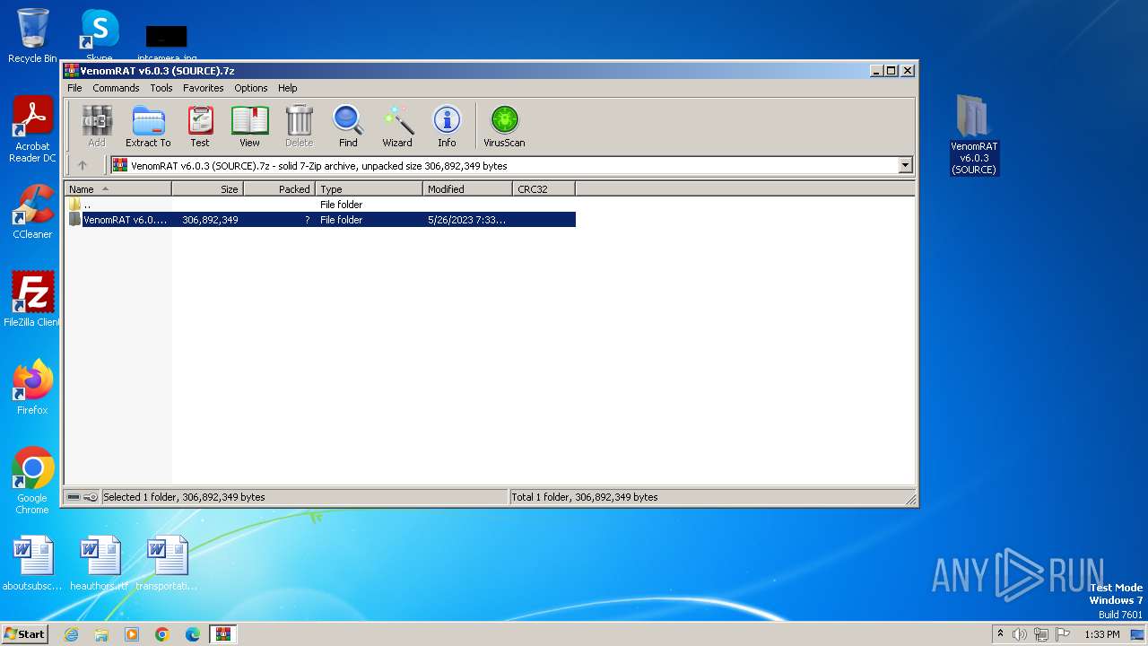Select VenomRAT v6.0.3 (SOURCE) desktop archive

click(x=974, y=135)
